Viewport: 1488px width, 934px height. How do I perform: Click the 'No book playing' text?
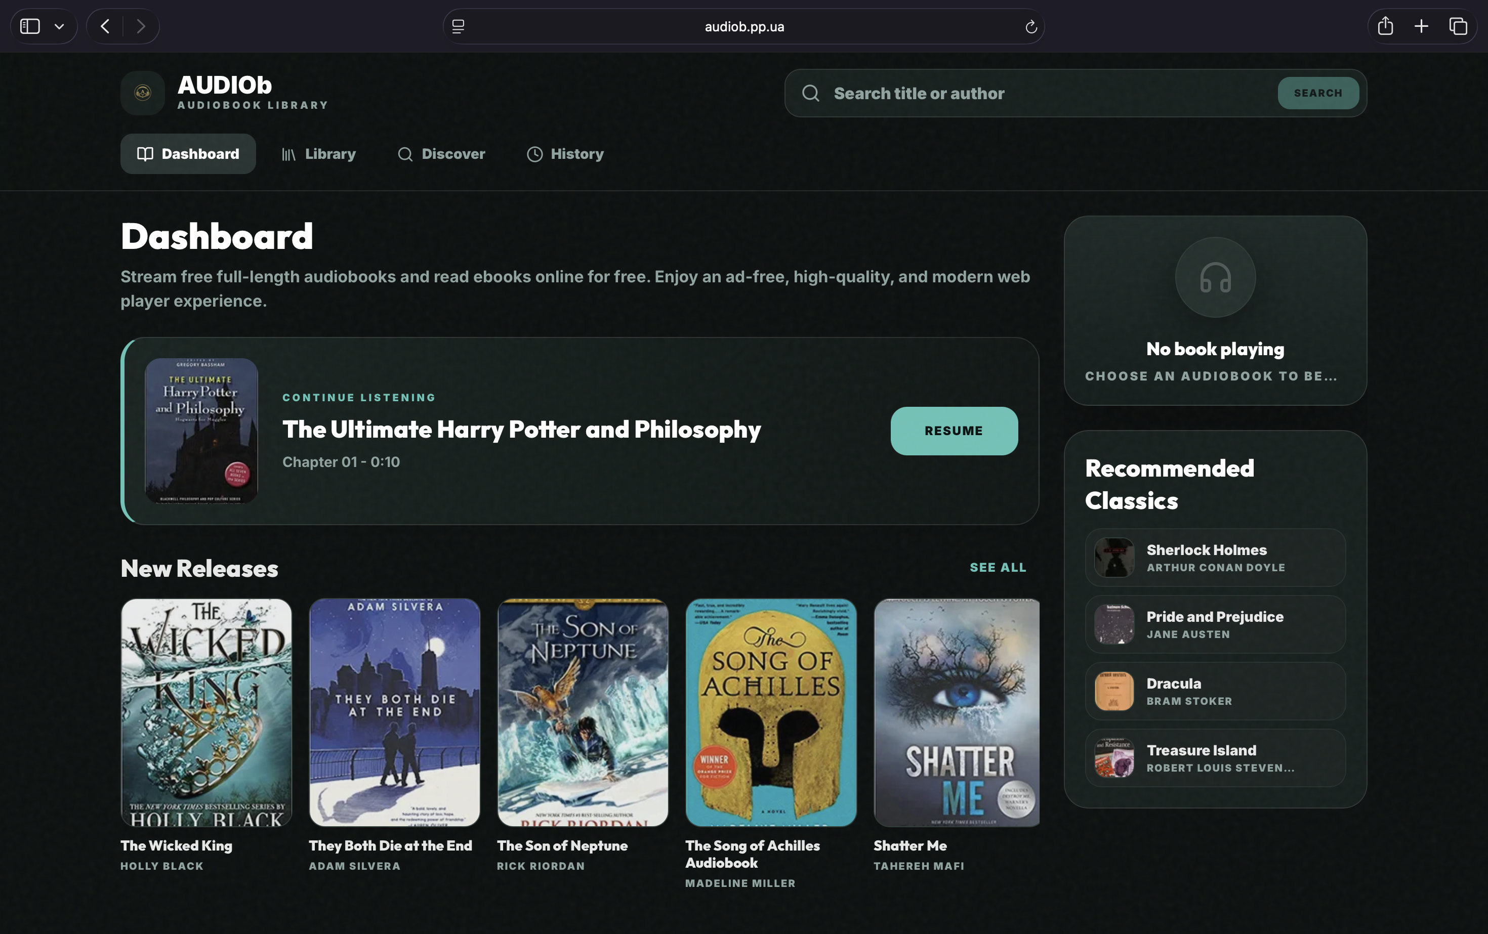[x=1215, y=349]
